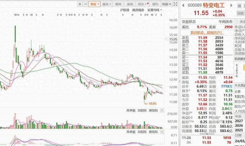Click 改参数 on volume panel
This screenshot has height=146, width=245.
pos(131,110)
